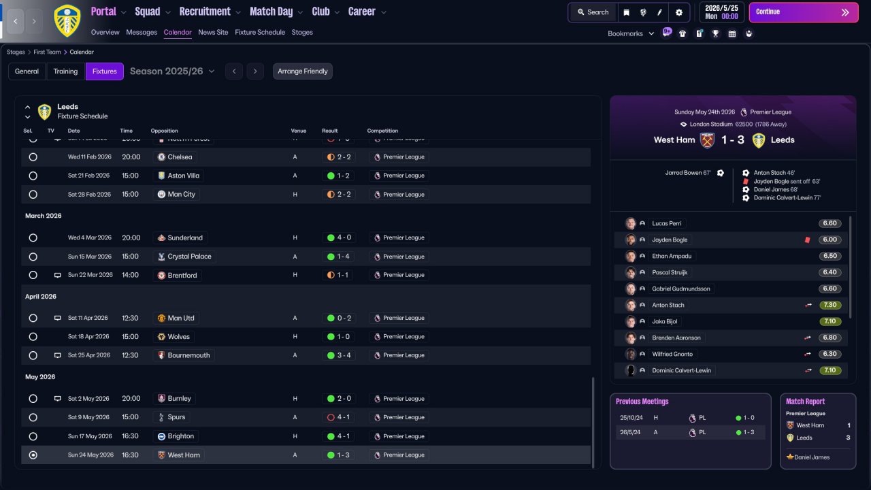
Task: Open the tactics board shortcut icon
Action: coord(699,33)
